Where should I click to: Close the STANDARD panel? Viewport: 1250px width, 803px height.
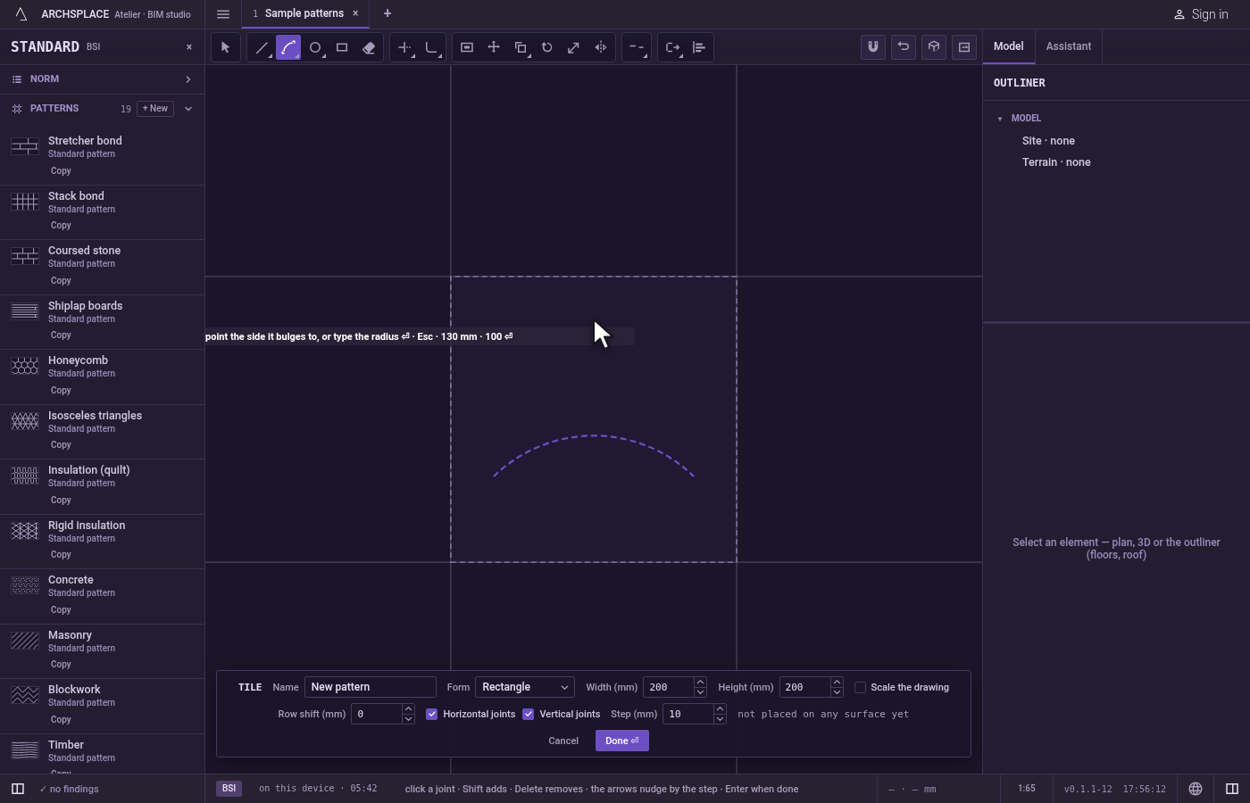(189, 47)
